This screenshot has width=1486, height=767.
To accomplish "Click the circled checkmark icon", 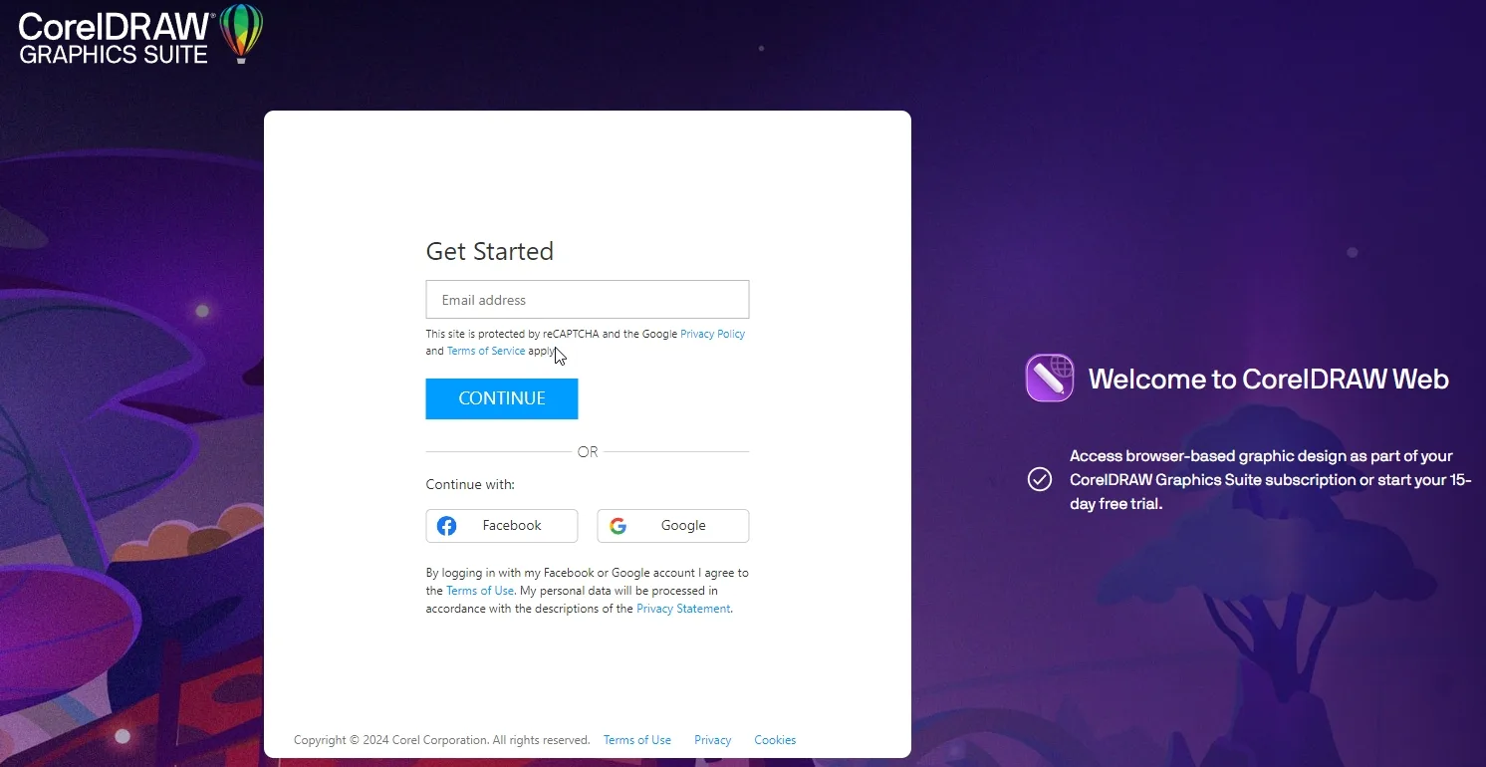I will (x=1040, y=480).
